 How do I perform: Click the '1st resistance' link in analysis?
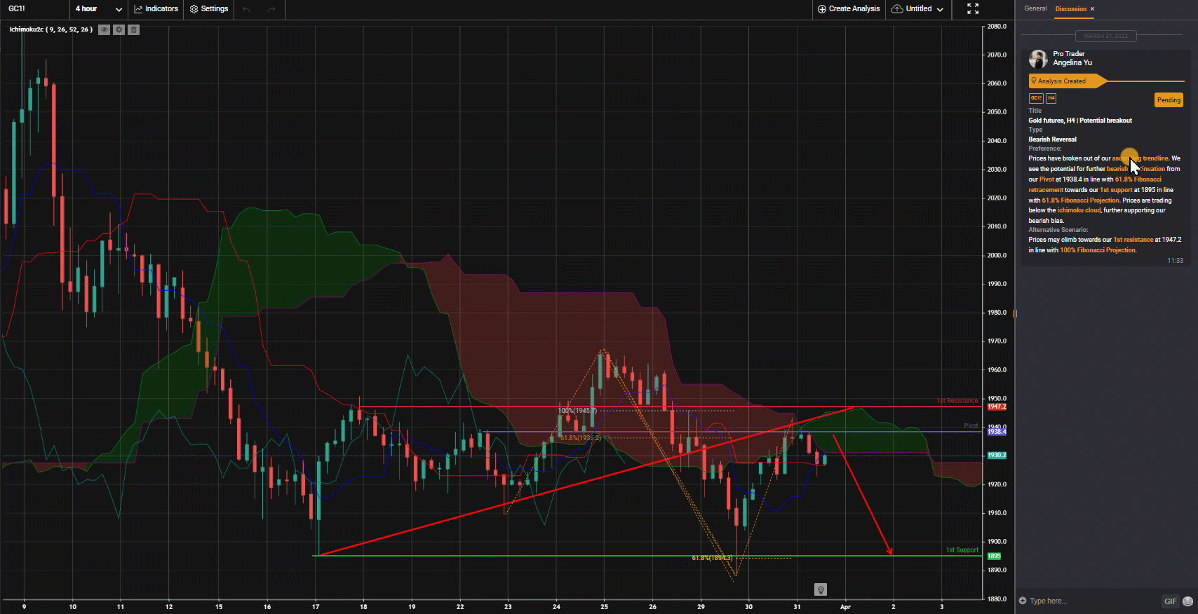click(x=1133, y=240)
